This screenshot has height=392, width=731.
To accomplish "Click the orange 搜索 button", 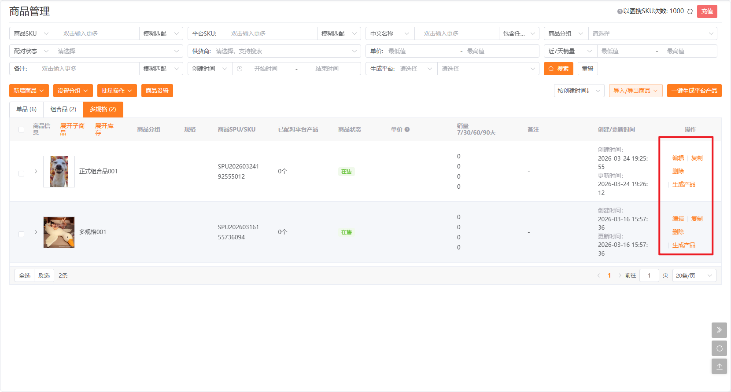I will [558, 69].
